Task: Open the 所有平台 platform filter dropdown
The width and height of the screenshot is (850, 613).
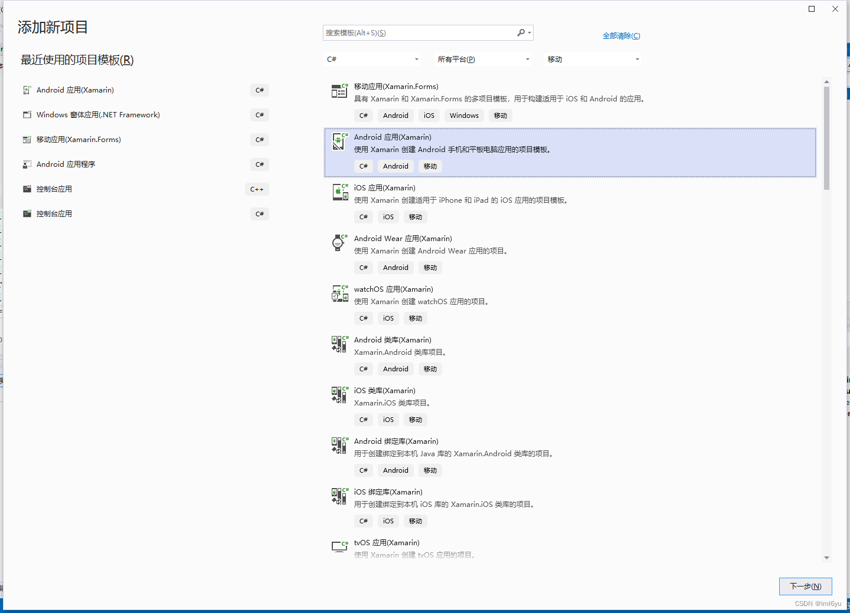Action: click(x=483, y=59)
